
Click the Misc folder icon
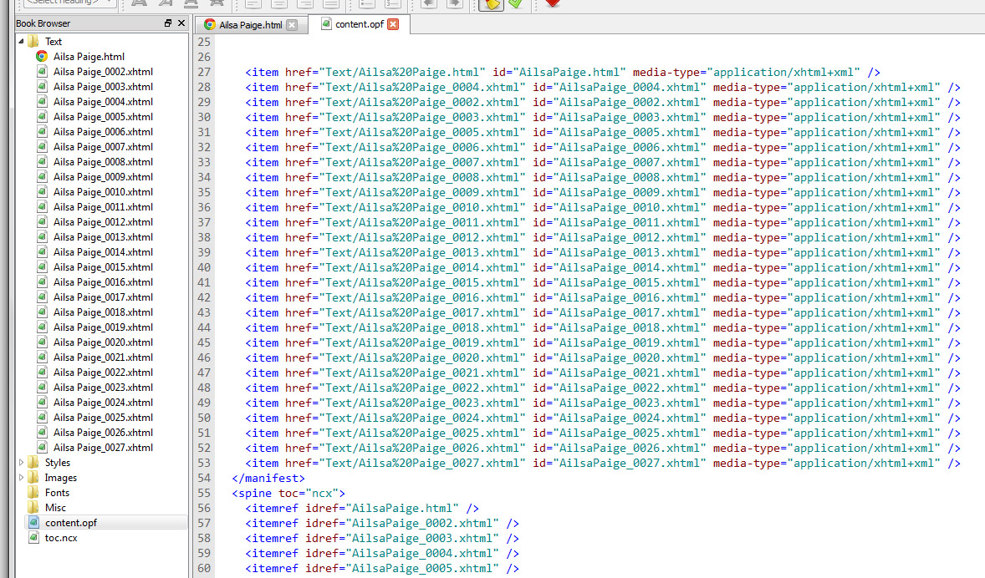pyautogui.click(x=33, y=508)
